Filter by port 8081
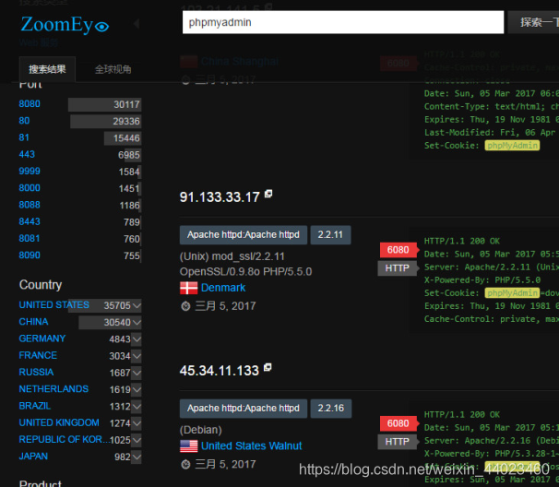This screenshot has width=559, height=487. pos(30,238)
